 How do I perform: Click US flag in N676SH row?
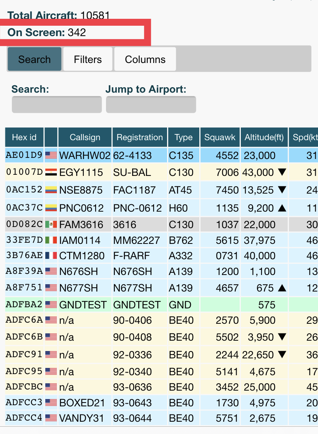51,271
